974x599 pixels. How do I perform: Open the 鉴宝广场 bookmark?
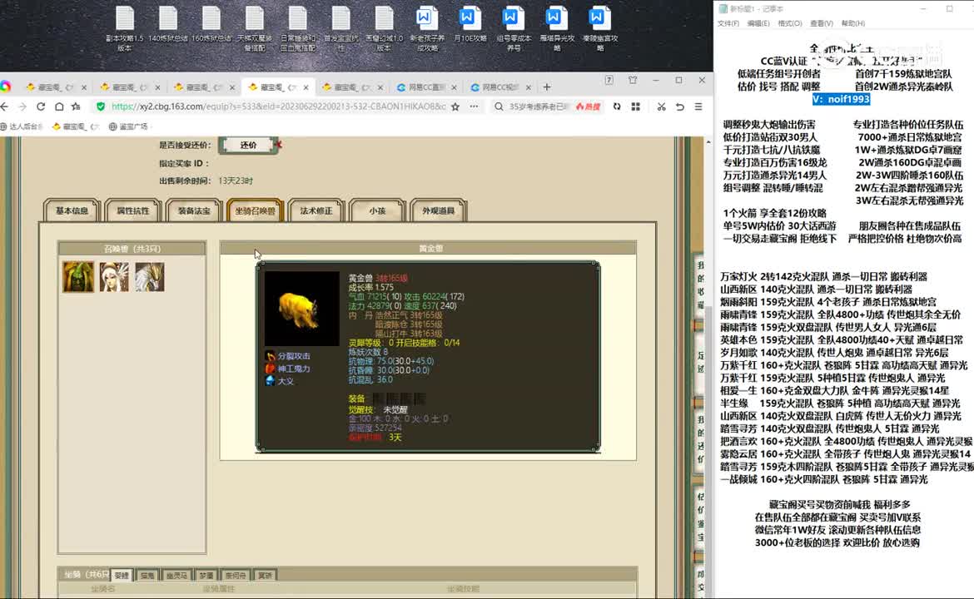pos(128,126)
